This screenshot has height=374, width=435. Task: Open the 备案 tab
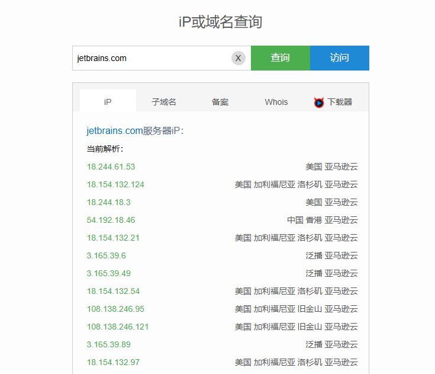point(220,102)
